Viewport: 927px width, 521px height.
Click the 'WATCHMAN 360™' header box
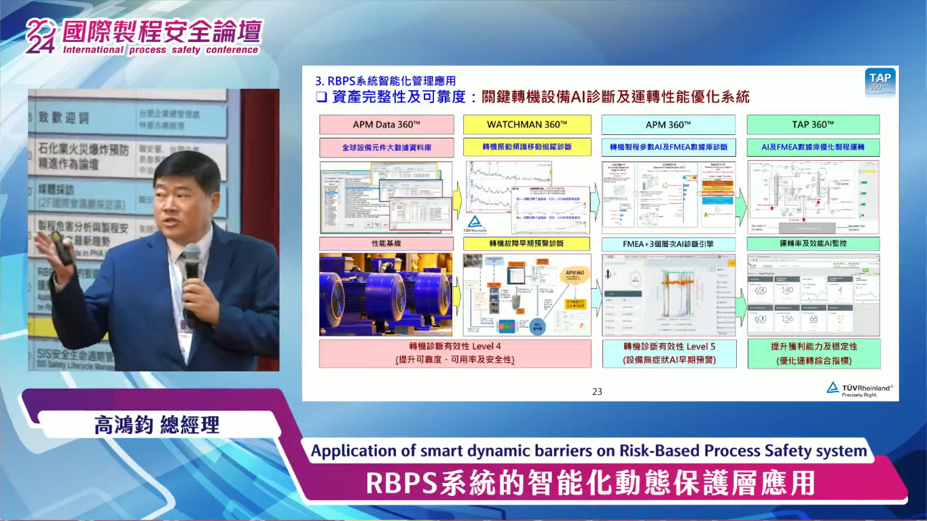click(x=527, y=124)
